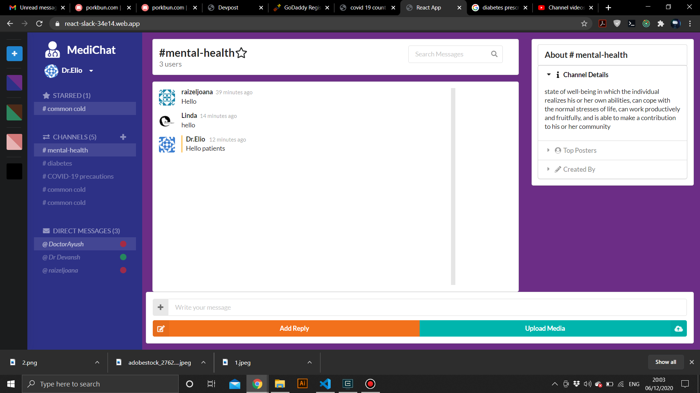The image size is (700, 393).
Task: Add a new channel with plus icon
Action: pos(123,137)
